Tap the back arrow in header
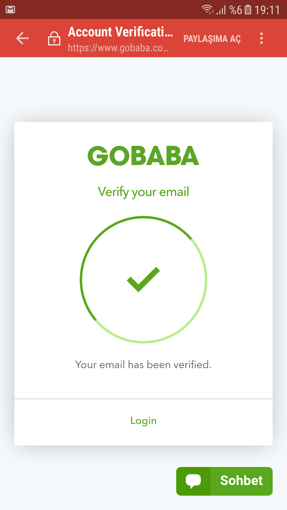The height and width of the screenshot is (510, 287). pos(22,38)
